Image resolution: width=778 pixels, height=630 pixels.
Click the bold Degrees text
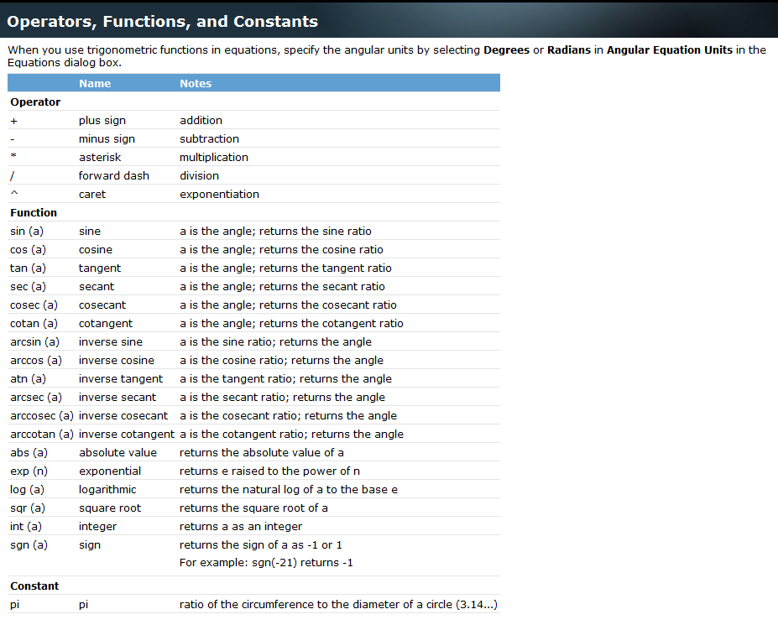(x=506, y=49)
